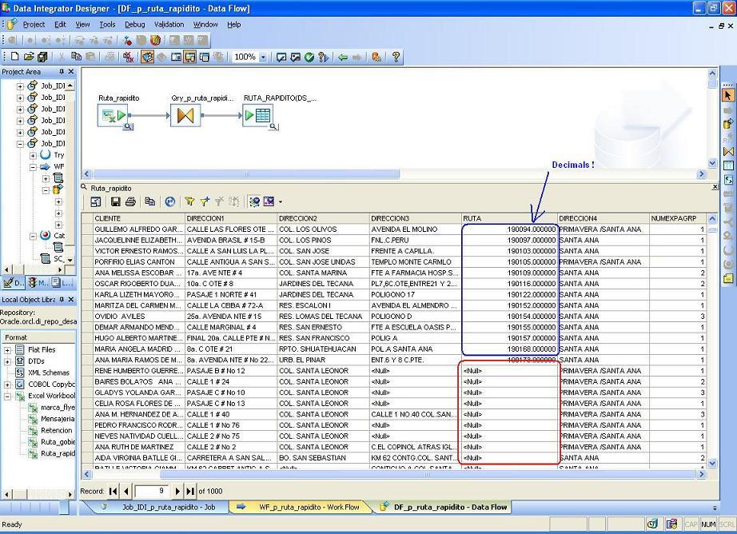Toggle the Project Area pin icon
This screenshot has height=534, width=737.
tap(62, 71)
